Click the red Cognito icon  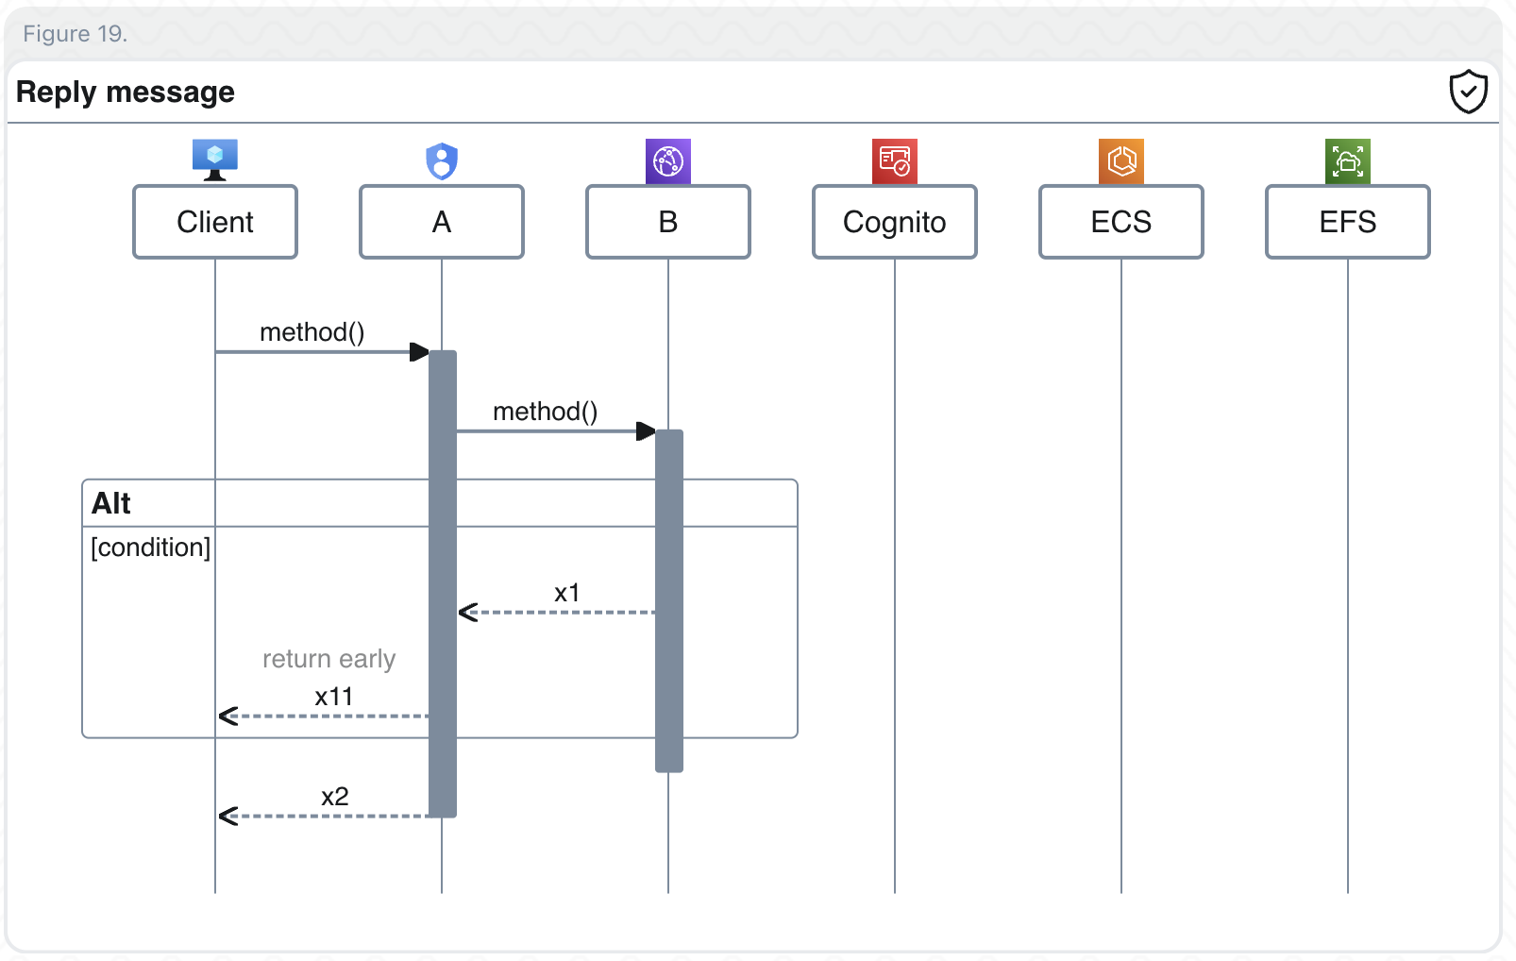[x=895, y=161]
